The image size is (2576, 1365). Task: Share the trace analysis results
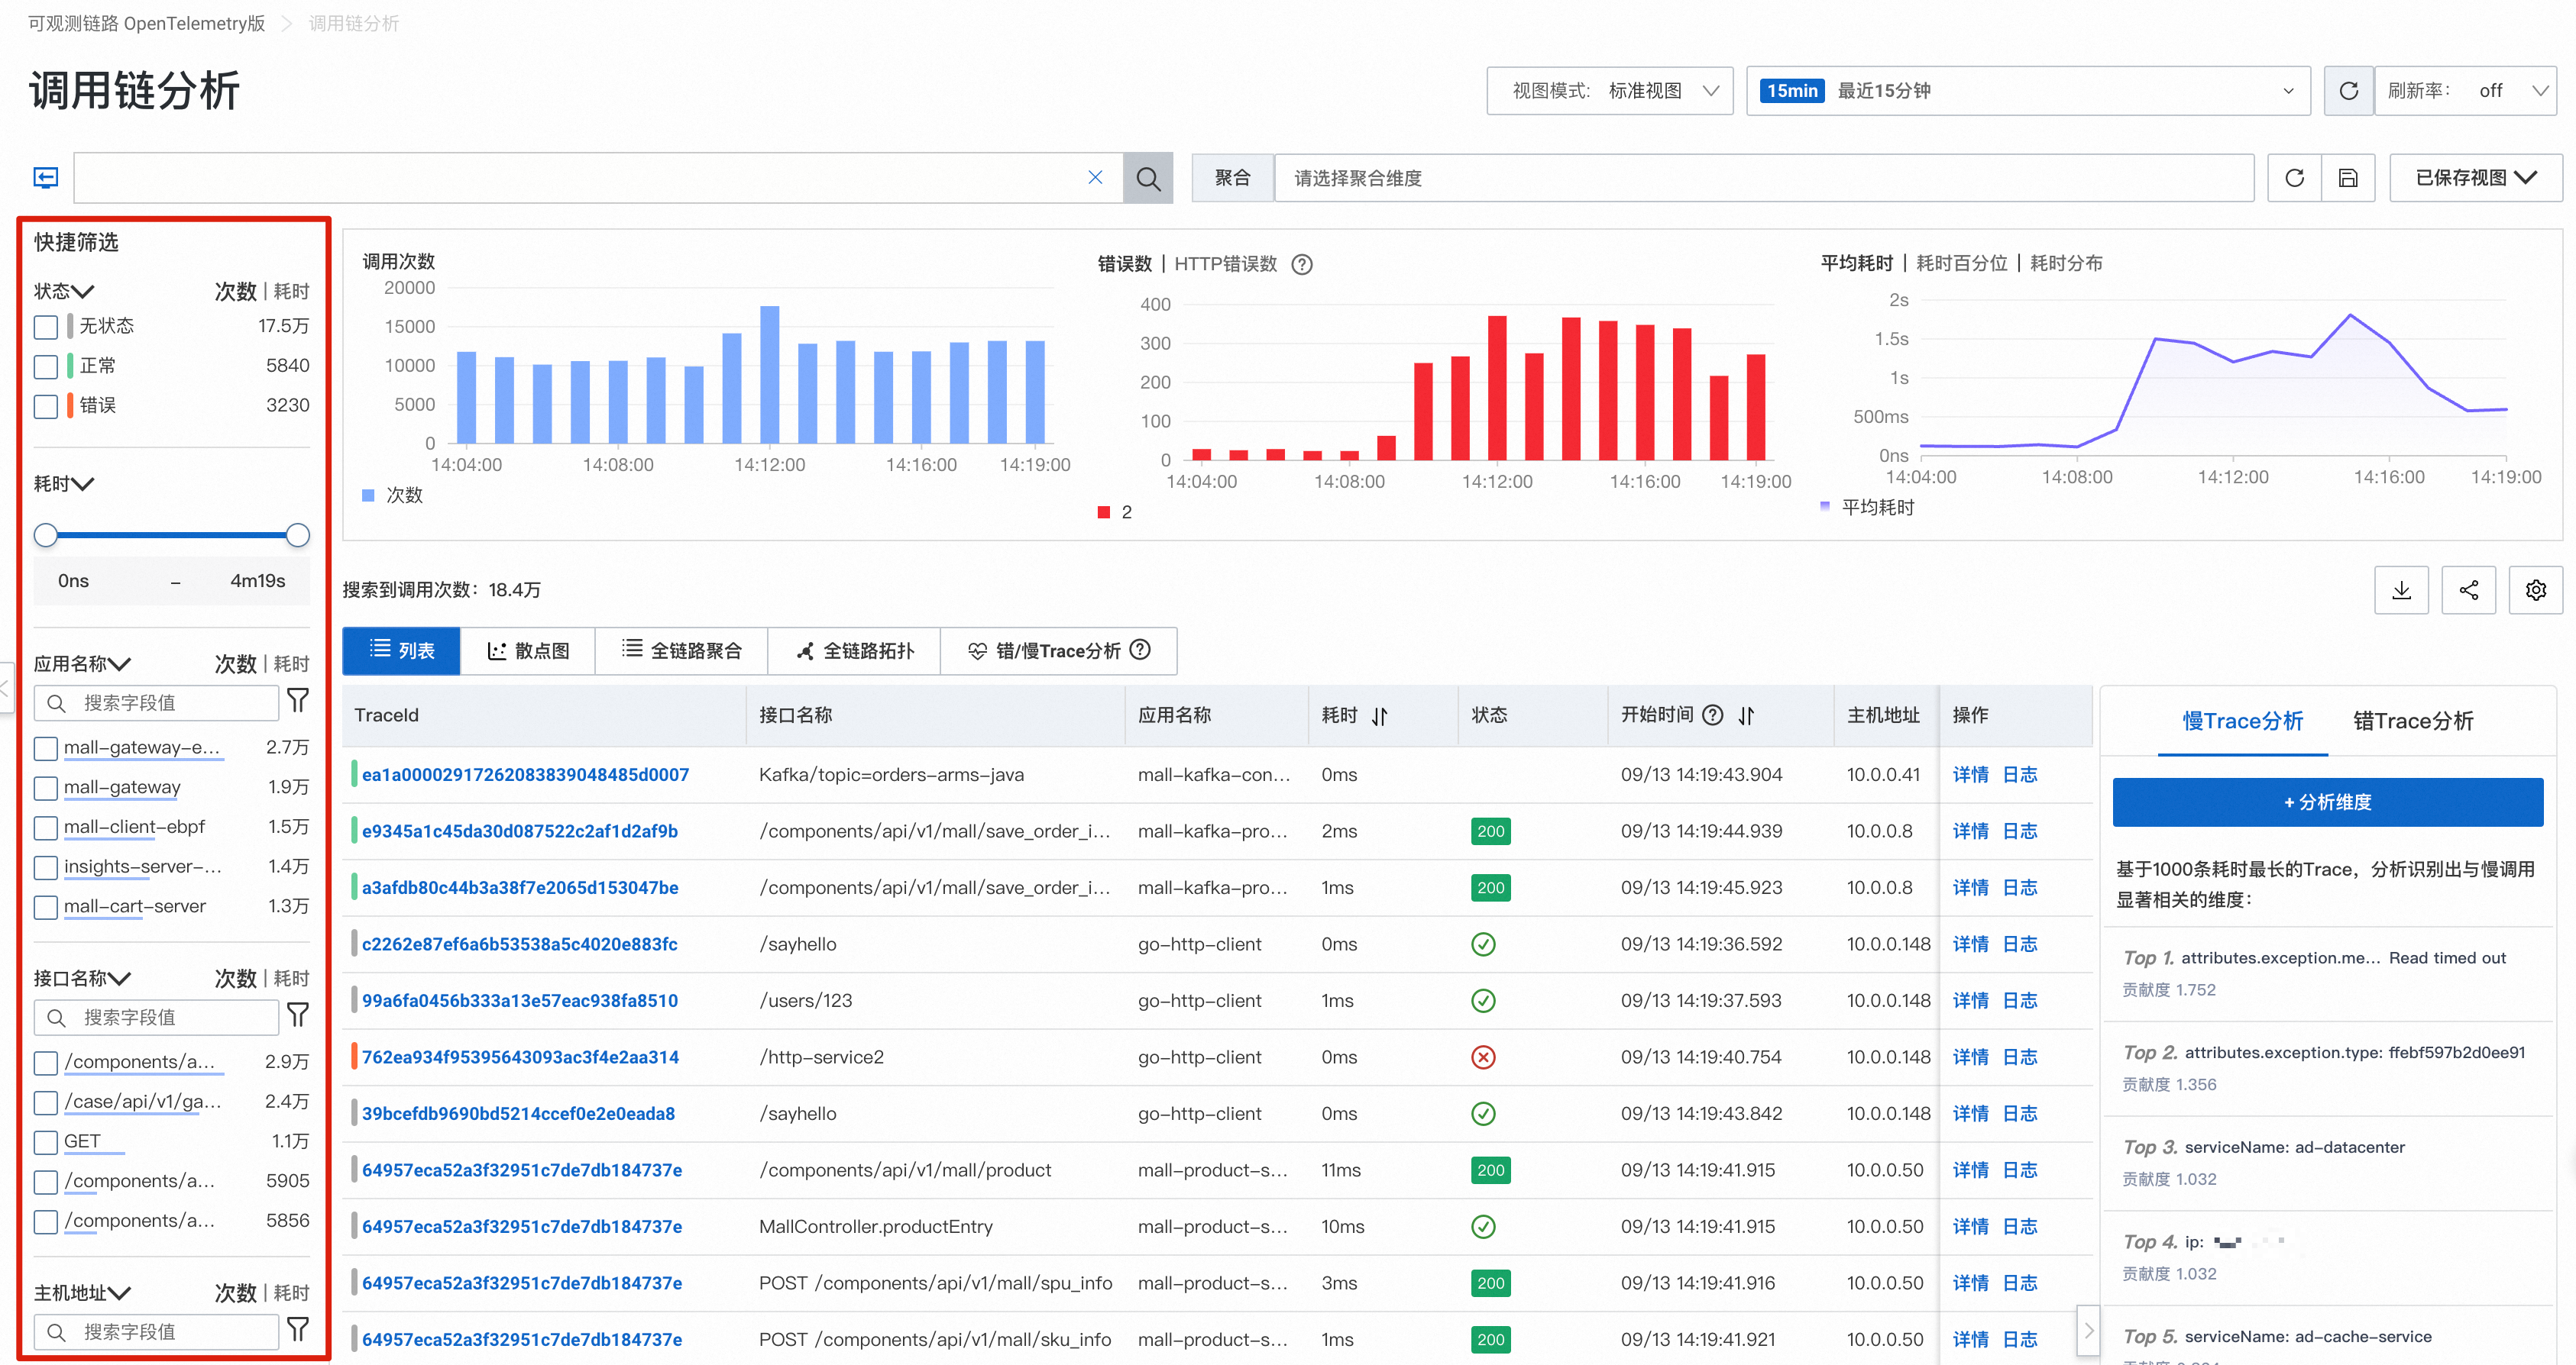[x=2468, y=589]
